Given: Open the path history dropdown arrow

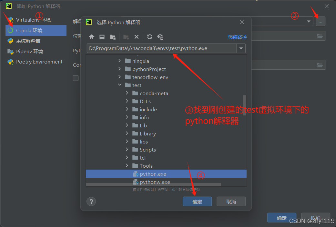Looking at the screenshot, I should click(x=241, y=48).
